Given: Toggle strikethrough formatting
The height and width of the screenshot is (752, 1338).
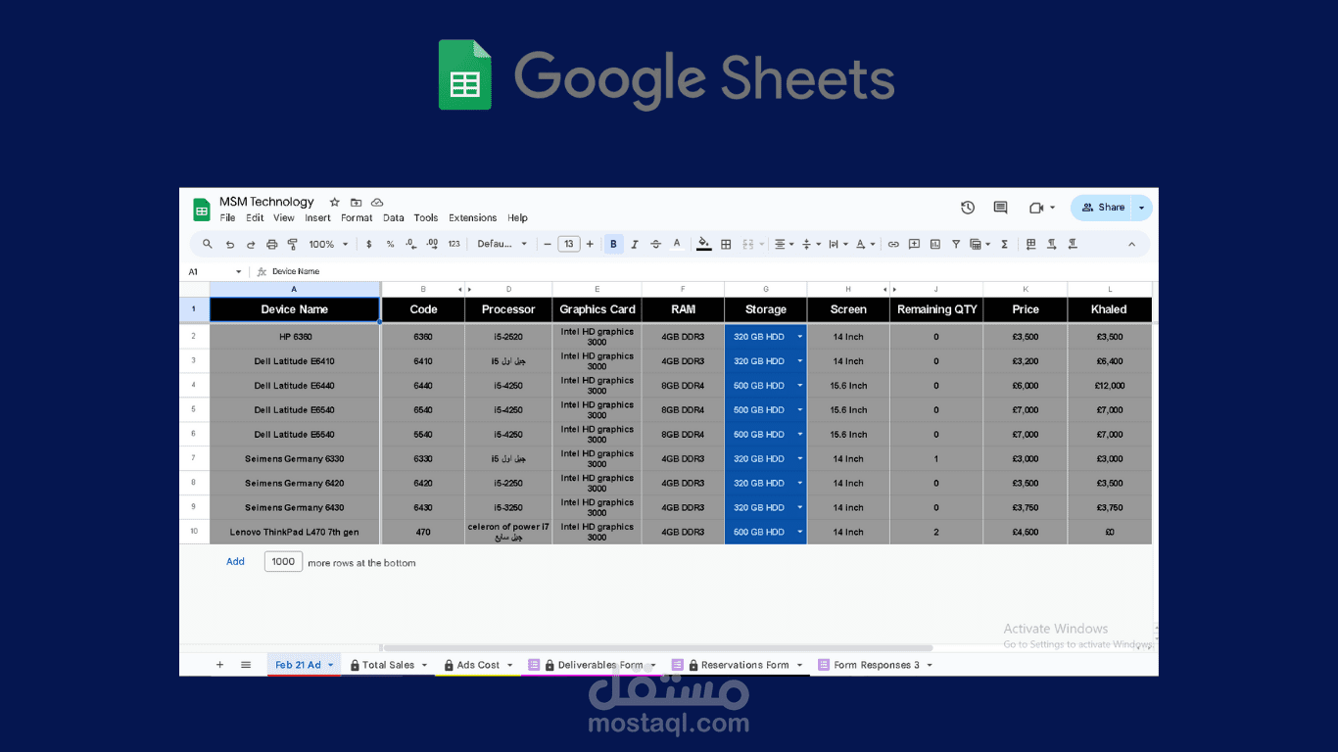Looking at the screenshot, I should click(655, 245).
